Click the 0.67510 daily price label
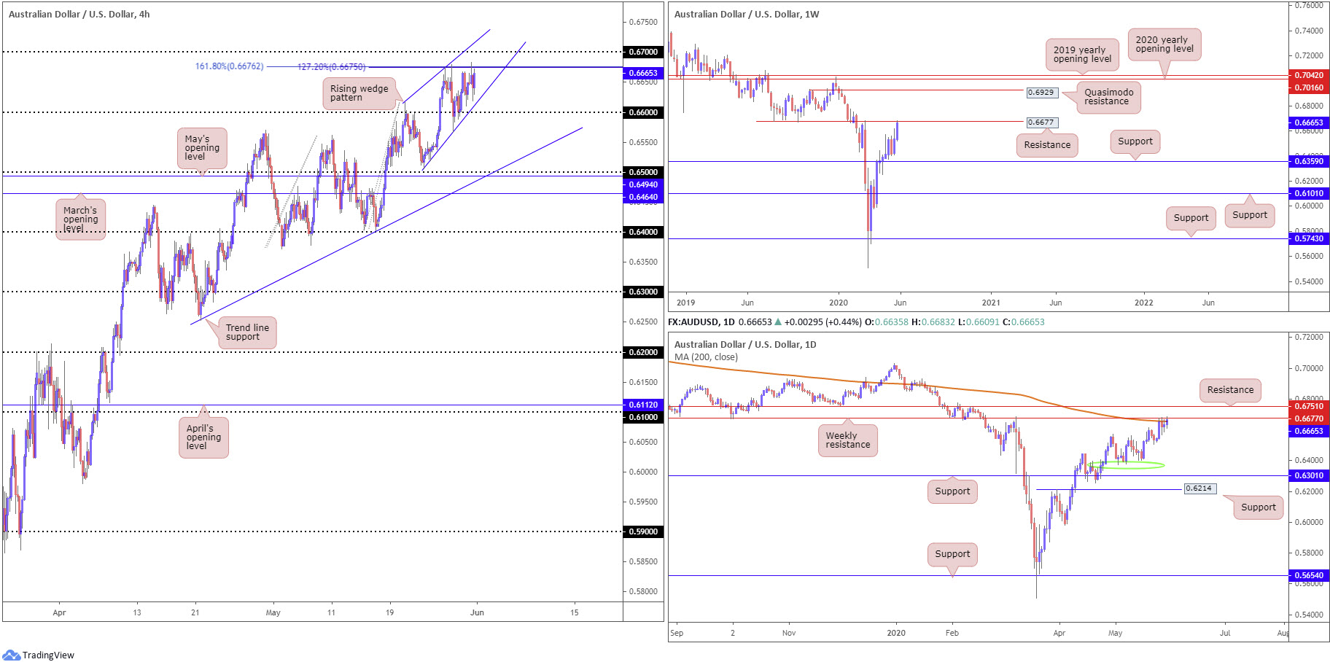Image resolution: width=1330 pixels, height=662 pixels. click(x=1308, y=406)
